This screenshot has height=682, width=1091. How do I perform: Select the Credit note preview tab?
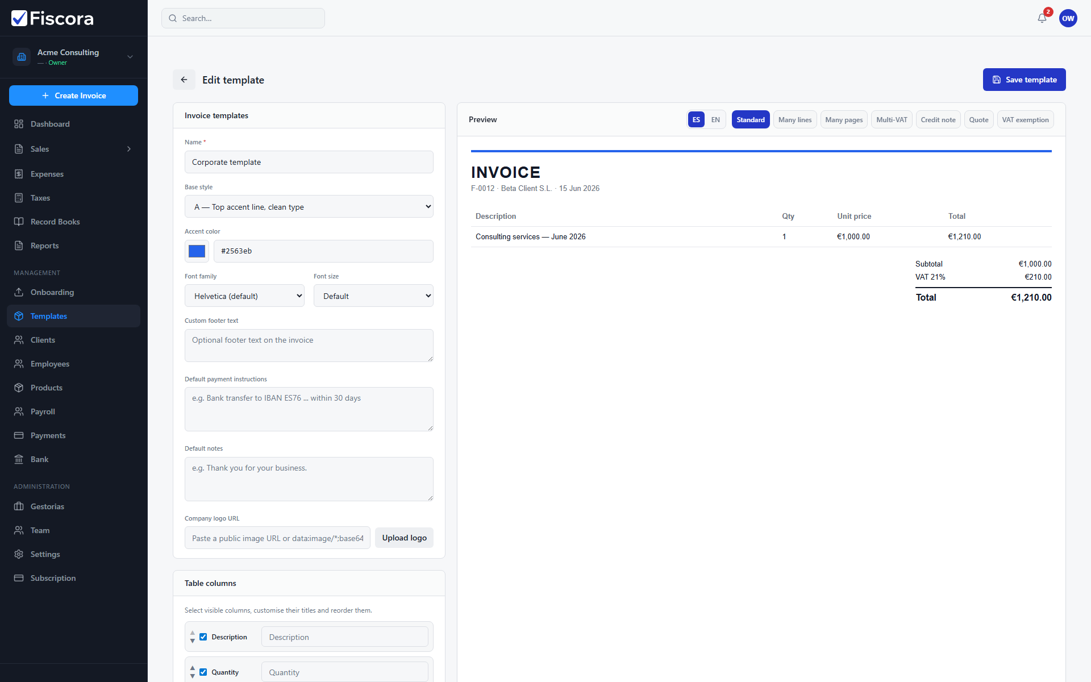click(x=938, y=120)
